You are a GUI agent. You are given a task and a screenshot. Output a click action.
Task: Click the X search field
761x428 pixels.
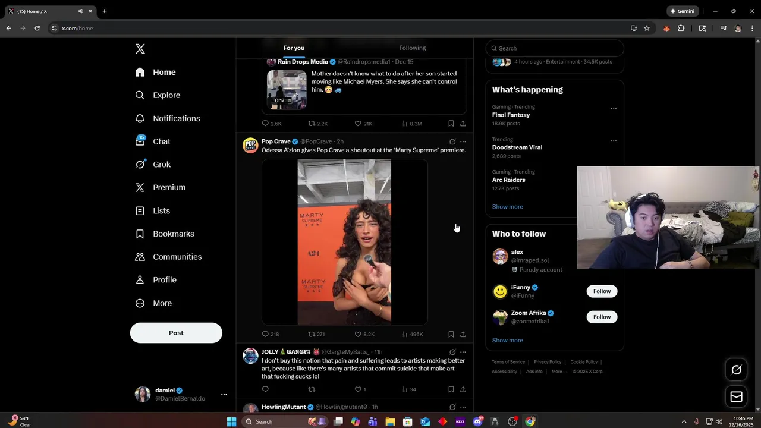point(555,48)
